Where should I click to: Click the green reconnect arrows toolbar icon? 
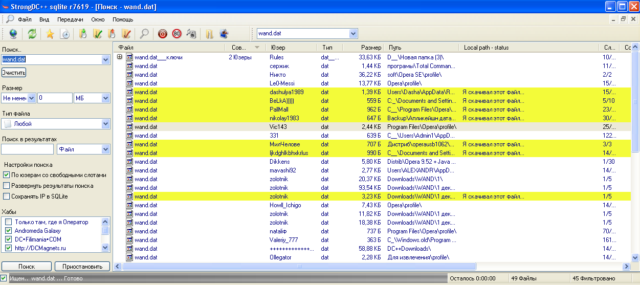coord(32,34)
